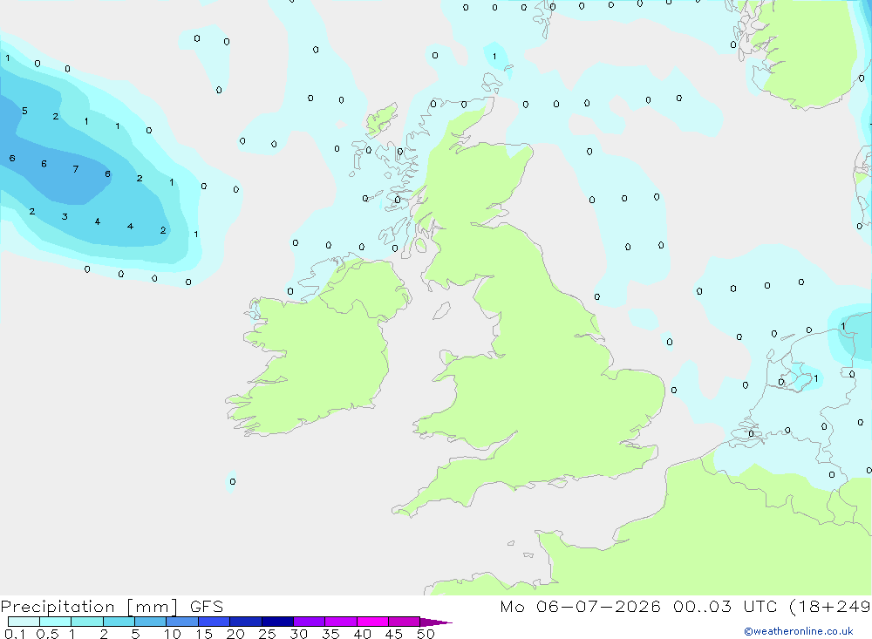Click the "35" legend scale label

(330, 634)
